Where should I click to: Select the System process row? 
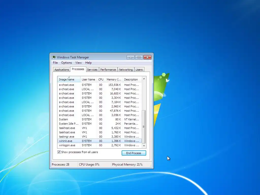coord(100,119)
